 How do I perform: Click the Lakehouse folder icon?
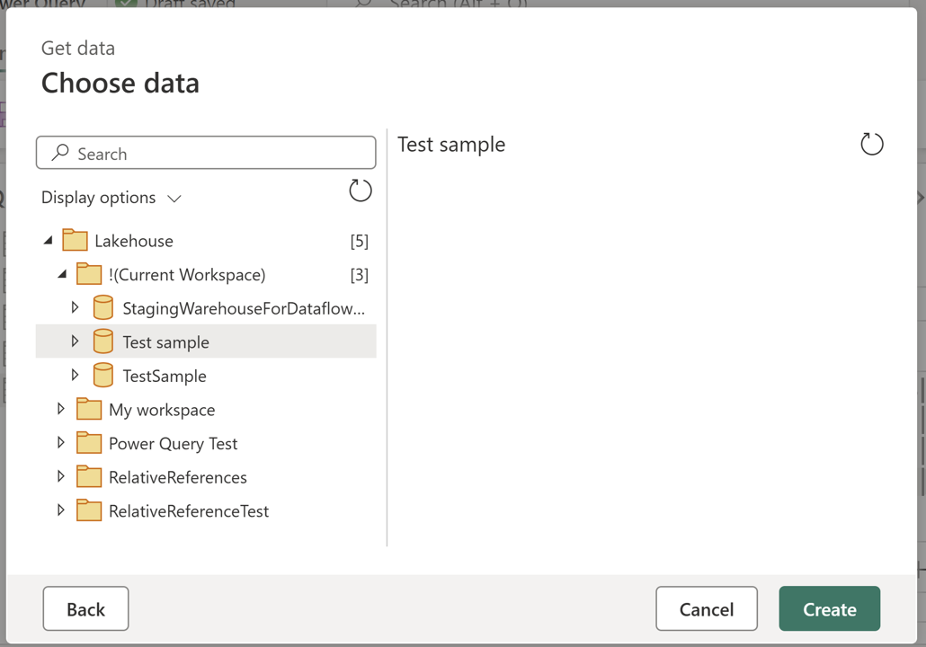(75, 240)
